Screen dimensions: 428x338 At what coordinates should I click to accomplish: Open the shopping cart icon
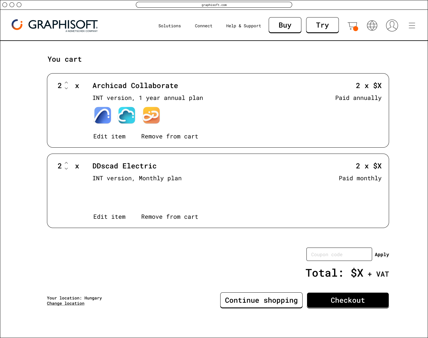click(353, 26)
